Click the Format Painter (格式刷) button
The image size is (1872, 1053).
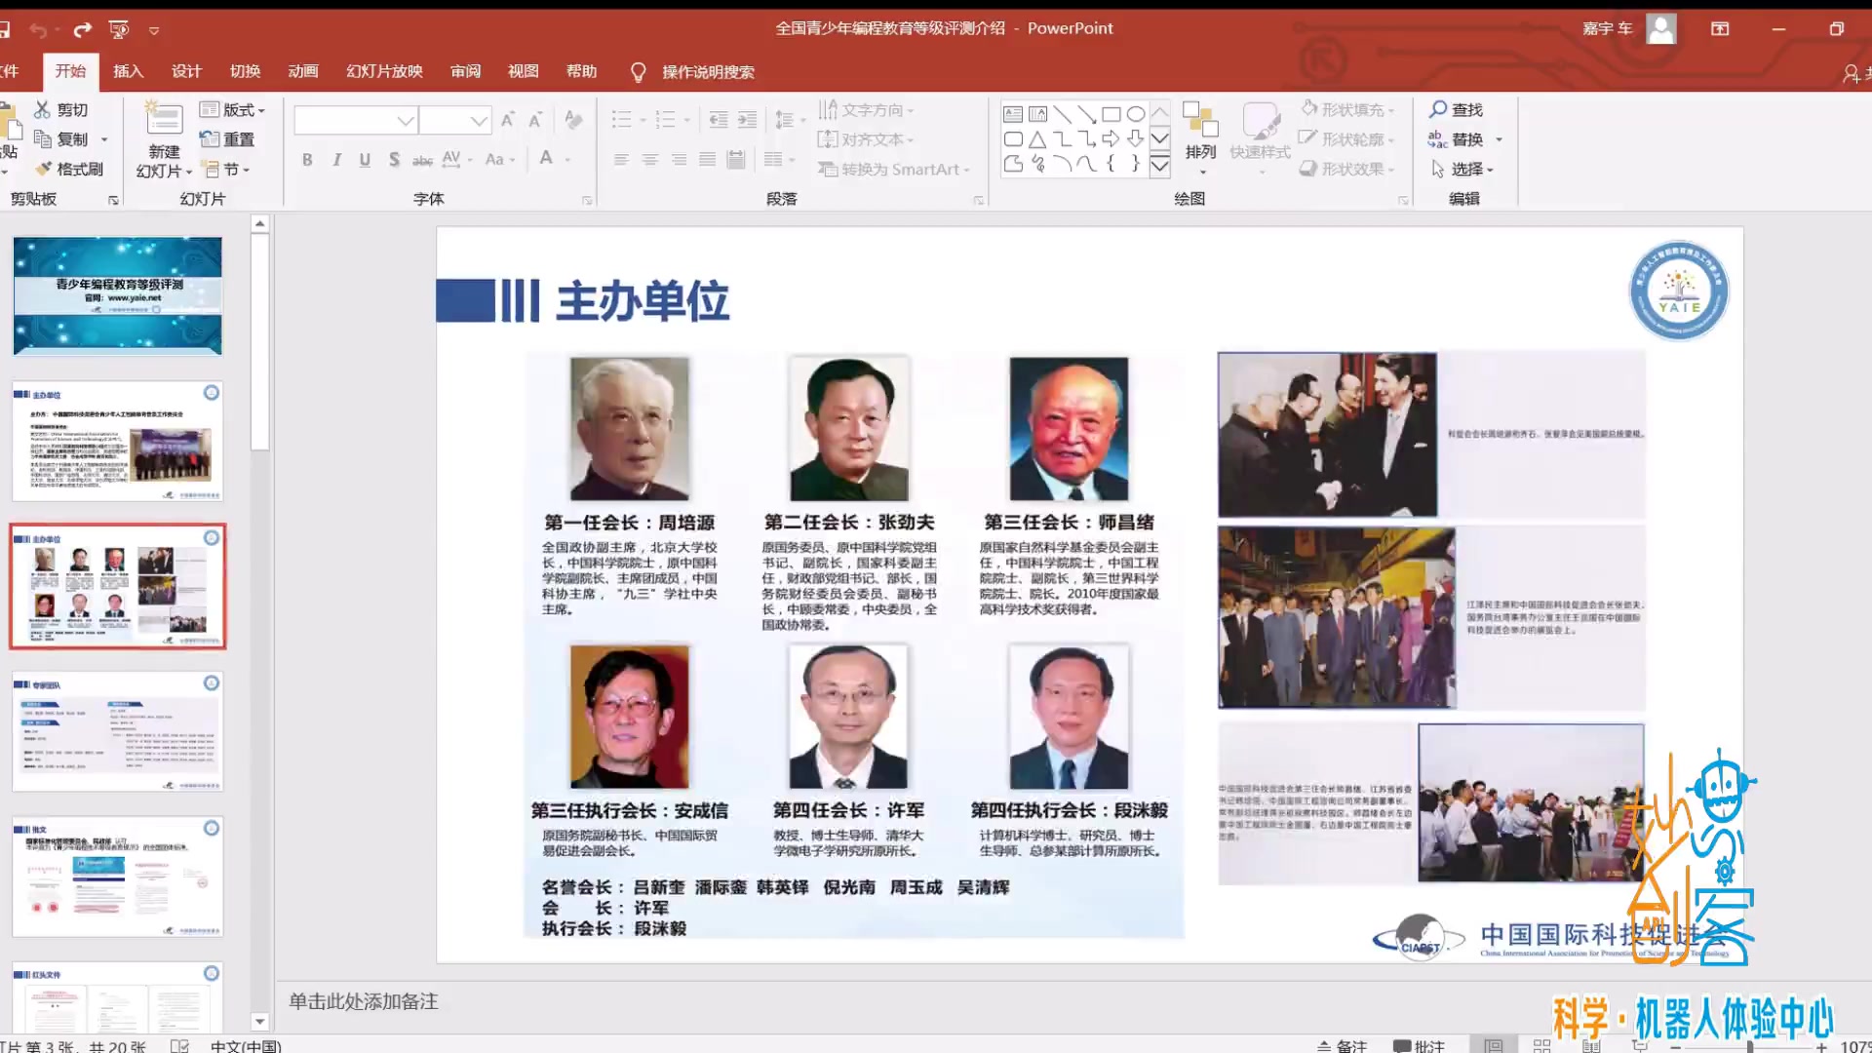[x=68, y=169]
